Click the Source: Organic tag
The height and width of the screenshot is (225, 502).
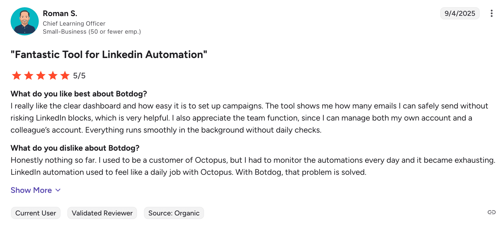pos(174,213)
